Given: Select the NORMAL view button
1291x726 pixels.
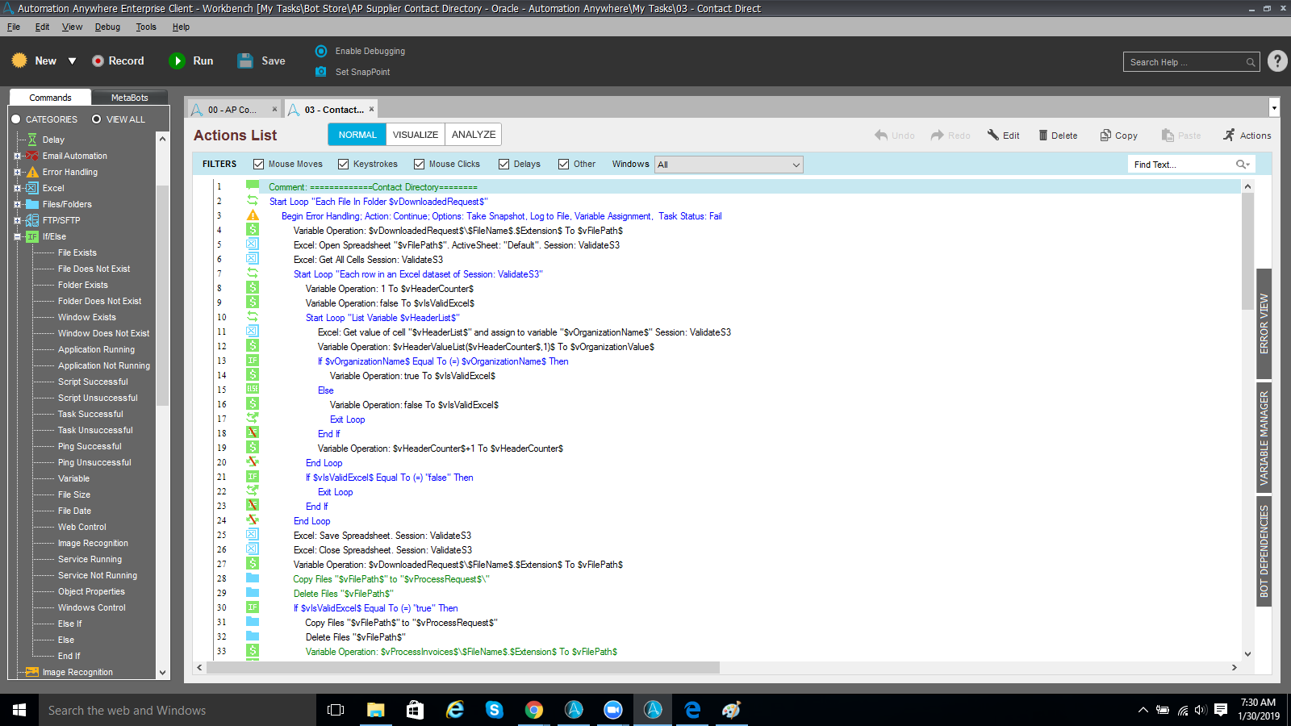Looking at the screenshot, I should pos(357,135).
